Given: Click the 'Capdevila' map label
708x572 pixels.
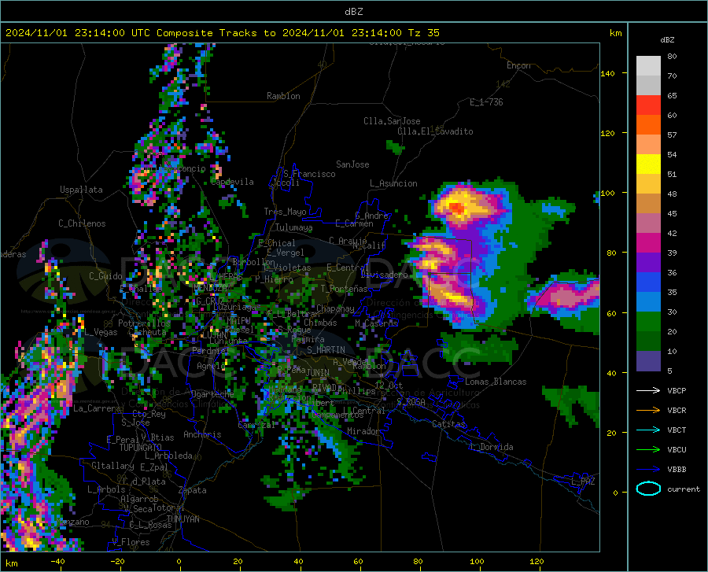Looking at the screenshot, I should (232, 182).
